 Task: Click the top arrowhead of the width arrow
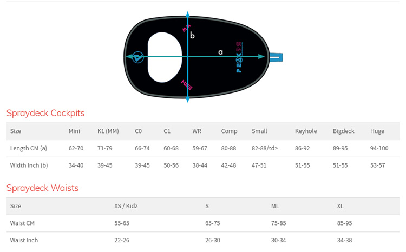coord(188,14)
